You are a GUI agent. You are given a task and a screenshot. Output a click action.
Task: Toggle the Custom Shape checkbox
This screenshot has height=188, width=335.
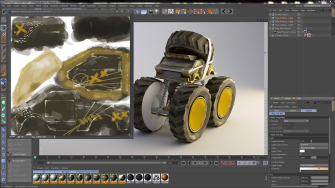(301, 162)
